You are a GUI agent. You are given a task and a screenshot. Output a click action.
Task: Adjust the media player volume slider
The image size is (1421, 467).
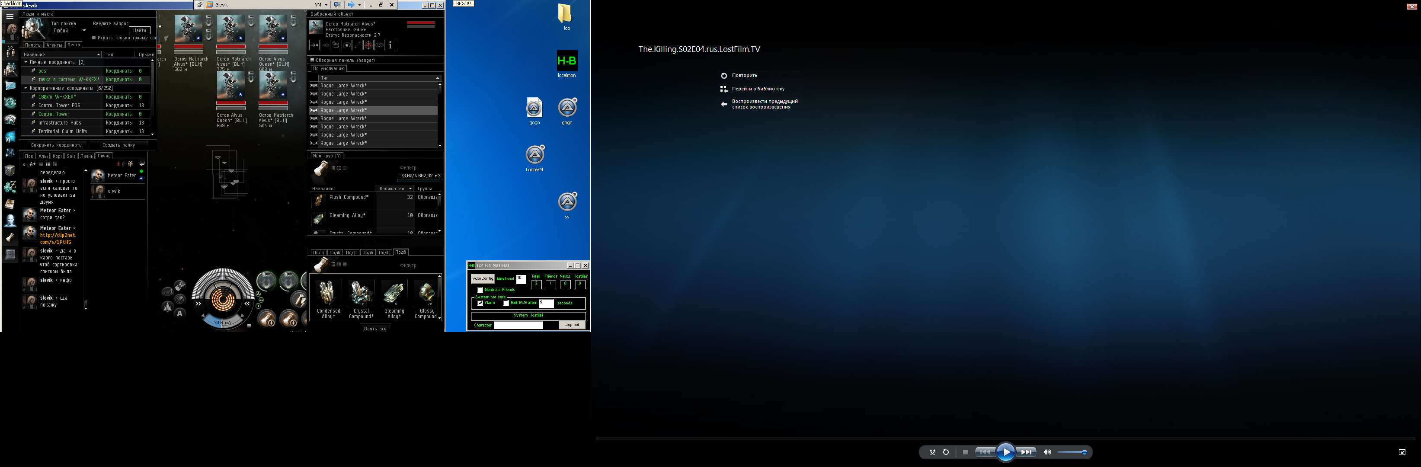tap(1072, 452)
